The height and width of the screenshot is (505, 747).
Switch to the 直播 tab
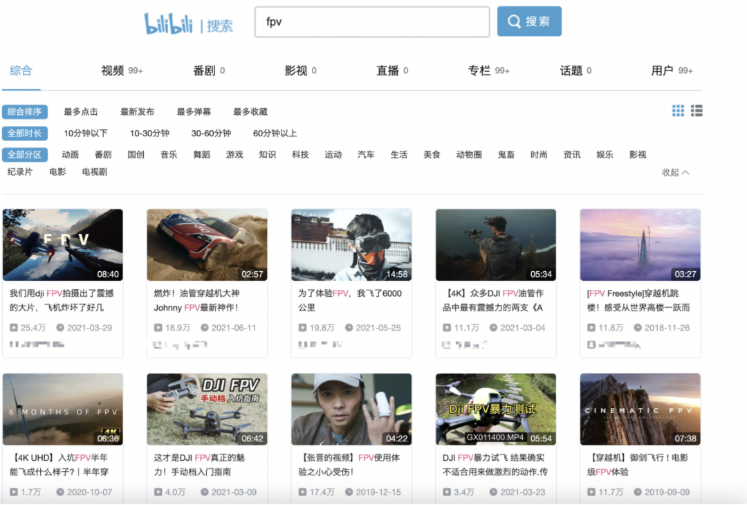[386, 70]
